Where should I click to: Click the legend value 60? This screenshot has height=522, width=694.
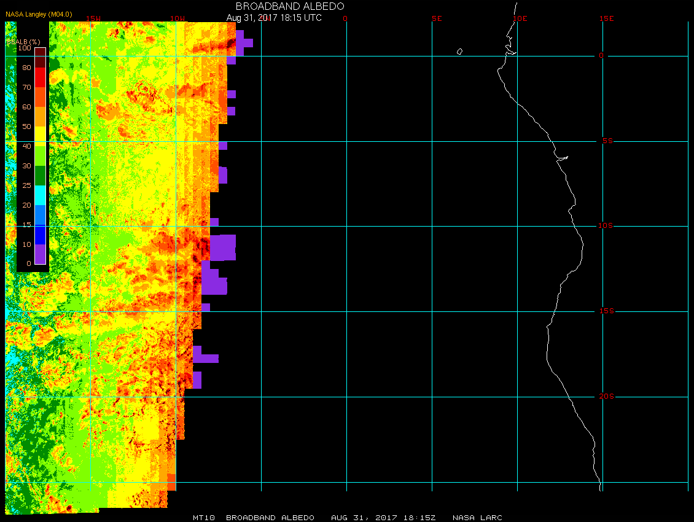click(x=26, y=107)
